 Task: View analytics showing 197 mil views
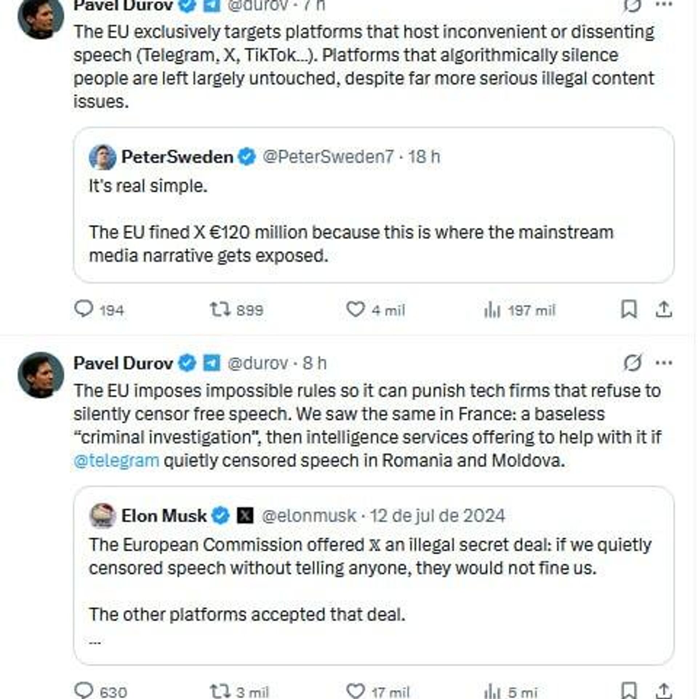coord(492,310)
